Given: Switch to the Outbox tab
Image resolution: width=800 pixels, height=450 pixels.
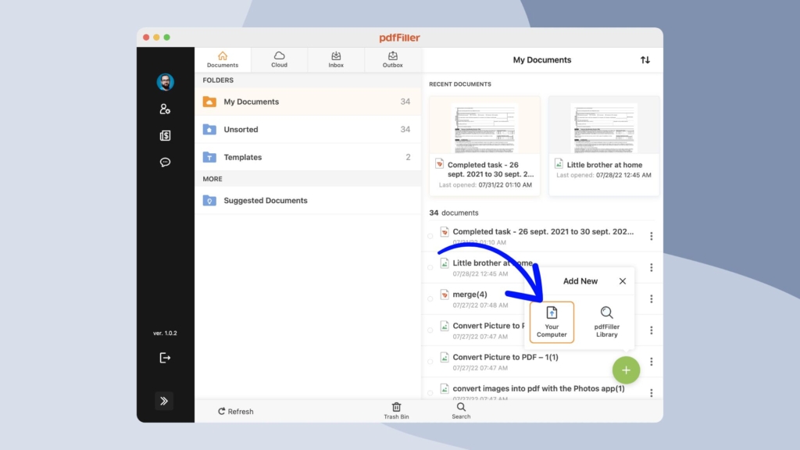Looking at the screenshot, I should (x=392, y=59).
